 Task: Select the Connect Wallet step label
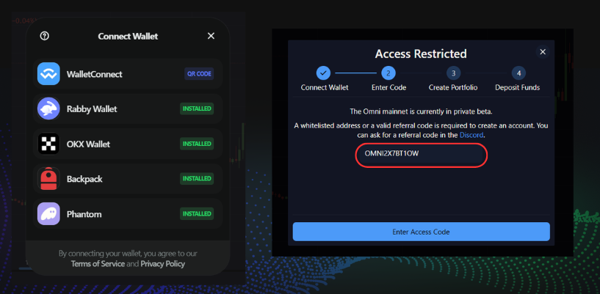click(x=325, y=87)
